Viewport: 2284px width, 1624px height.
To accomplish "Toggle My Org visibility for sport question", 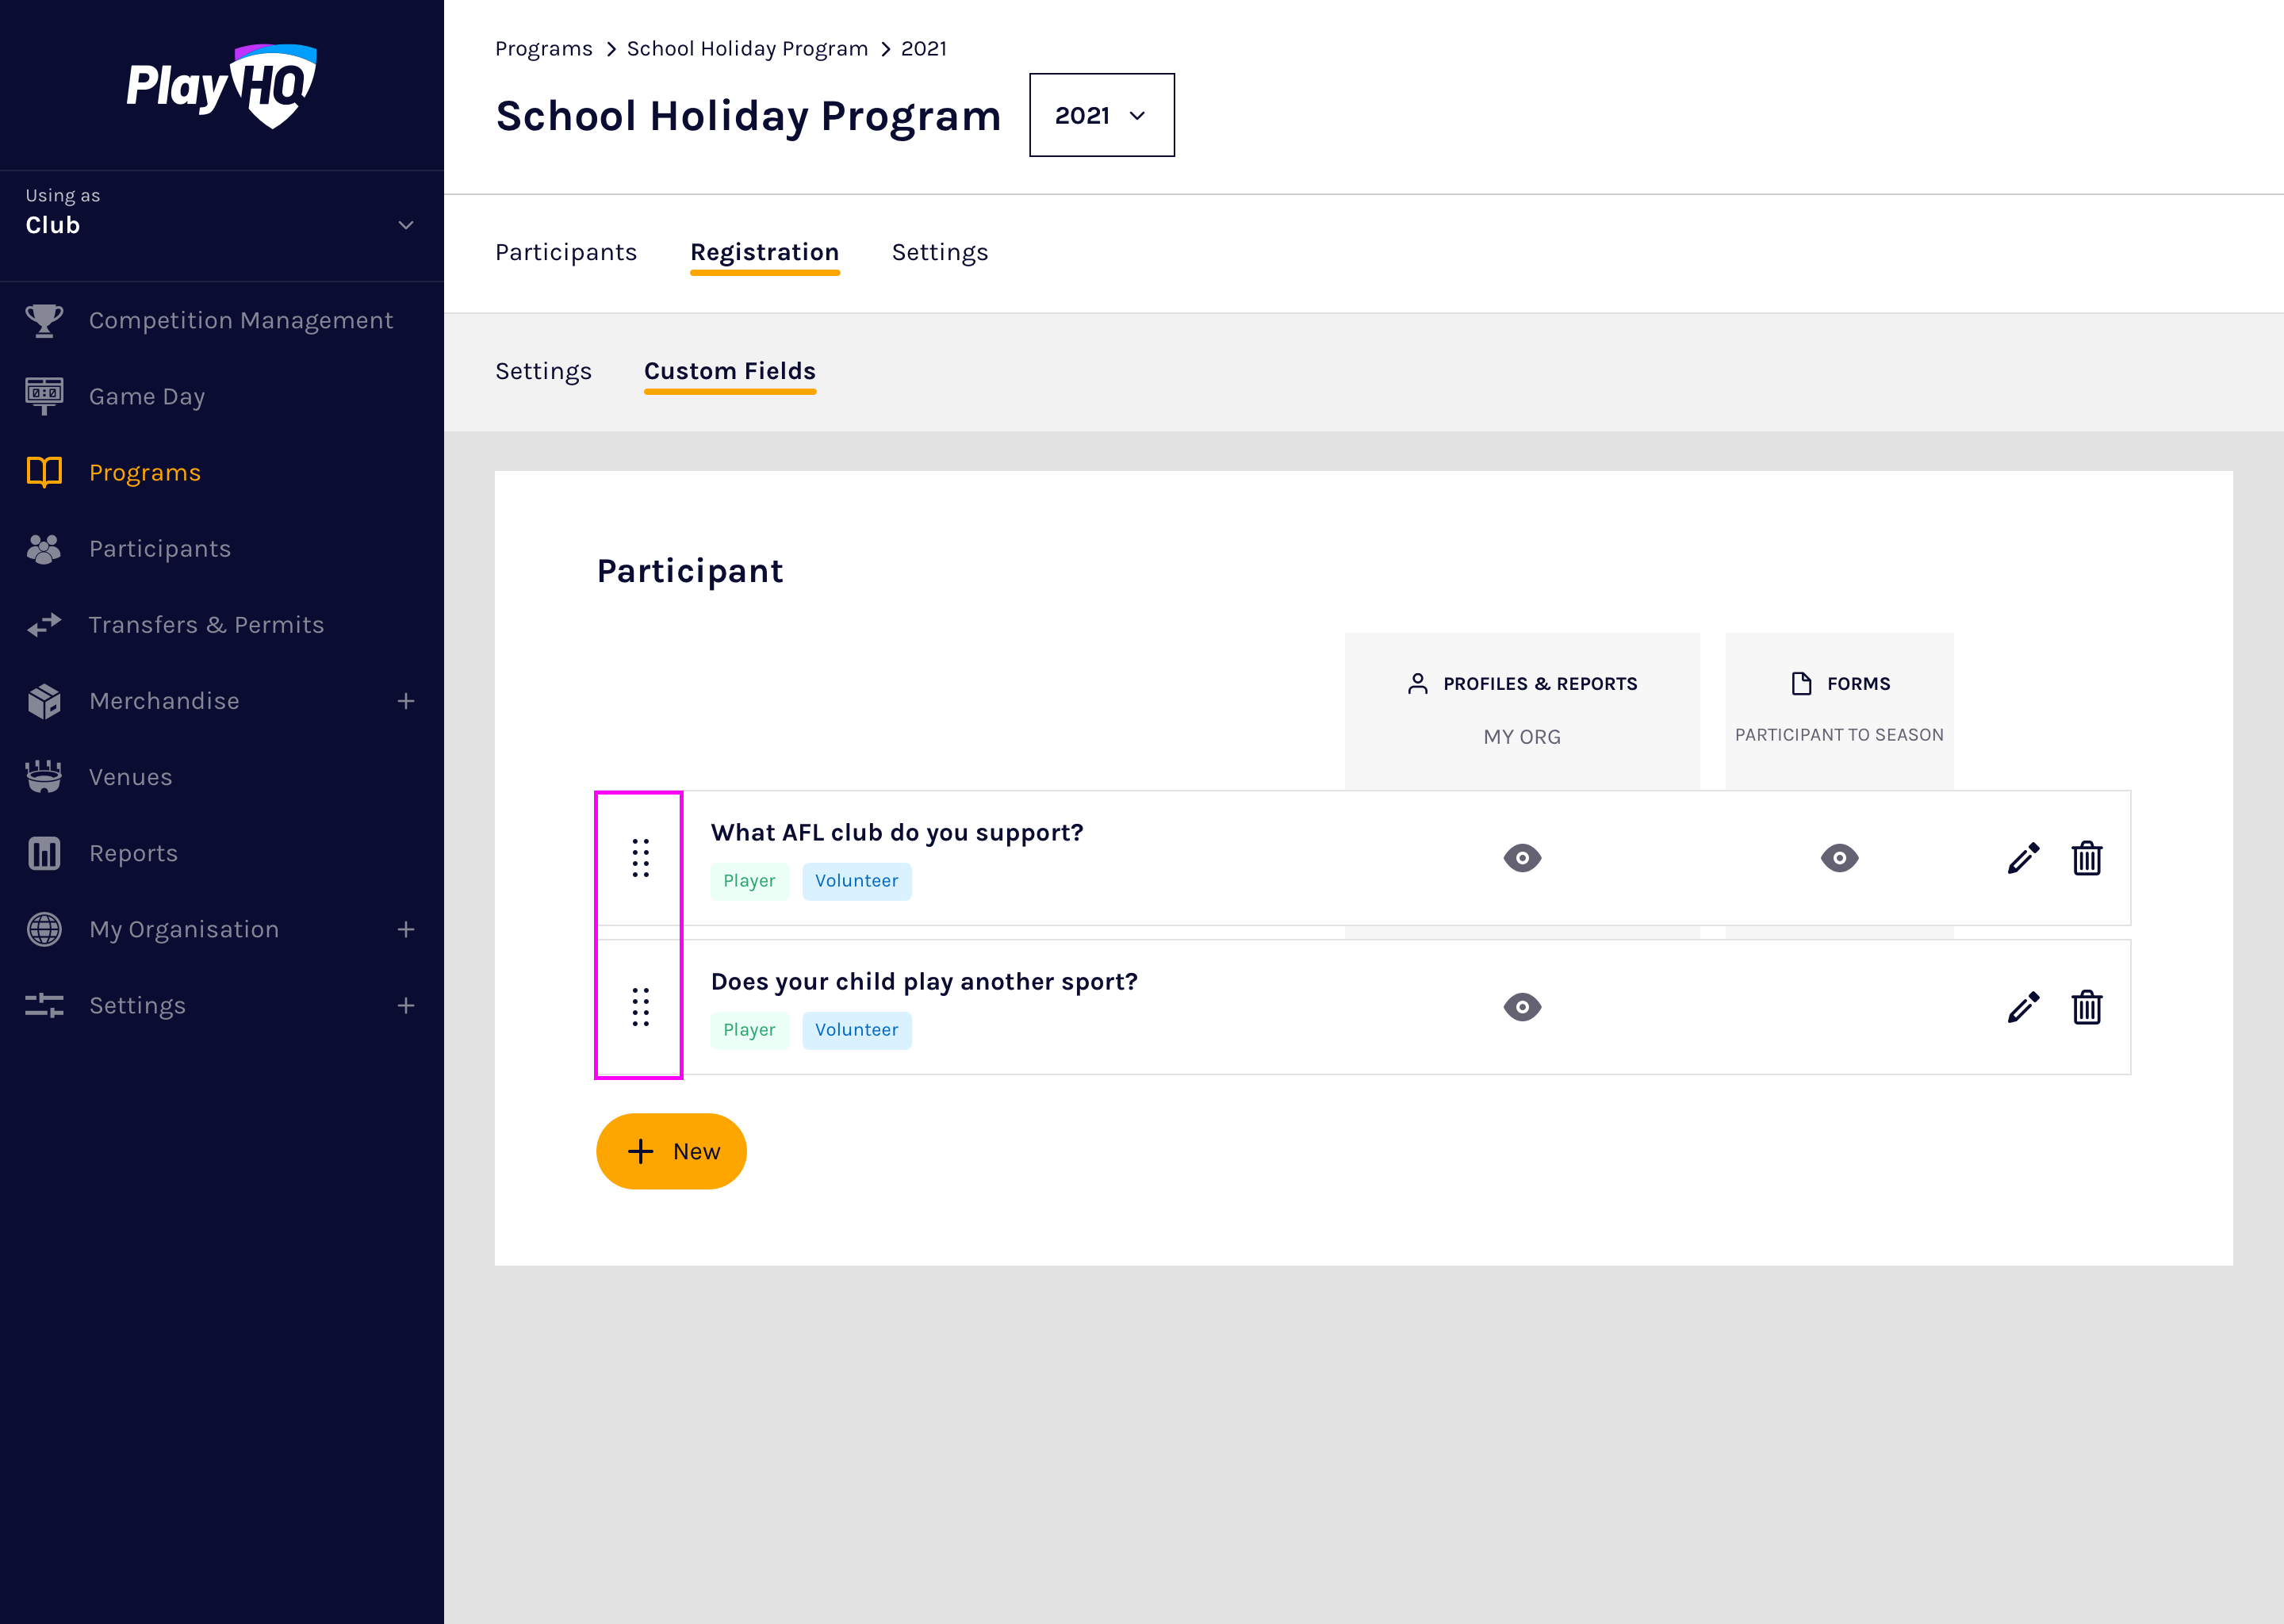I will point(1521,1007).
